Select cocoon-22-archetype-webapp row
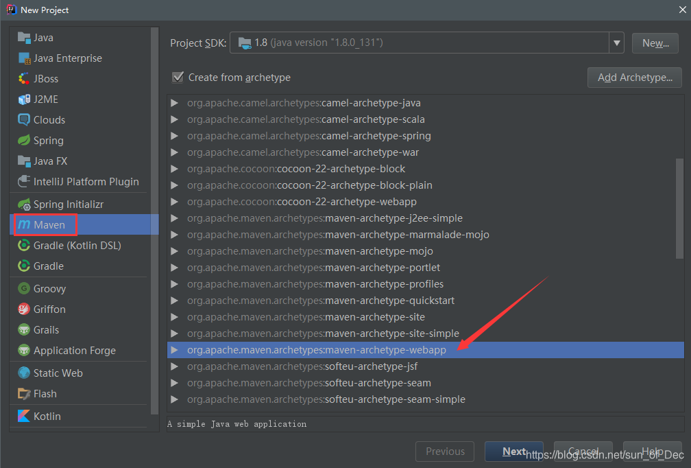The image size is (691, 468). pyautogui.click(x=426, y=202)
